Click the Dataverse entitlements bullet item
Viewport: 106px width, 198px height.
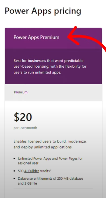pyautogui.click(x=50, y=181)
